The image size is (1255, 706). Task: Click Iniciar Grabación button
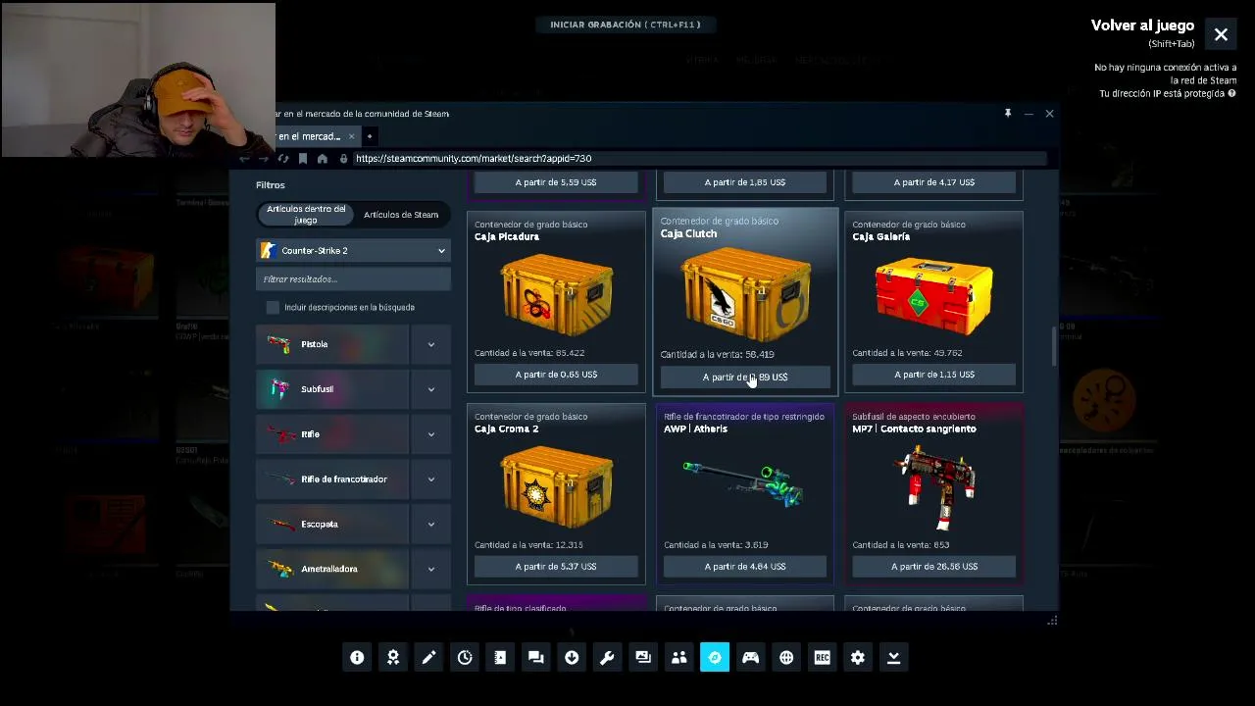pyautogui.click(x=626, y=25)
